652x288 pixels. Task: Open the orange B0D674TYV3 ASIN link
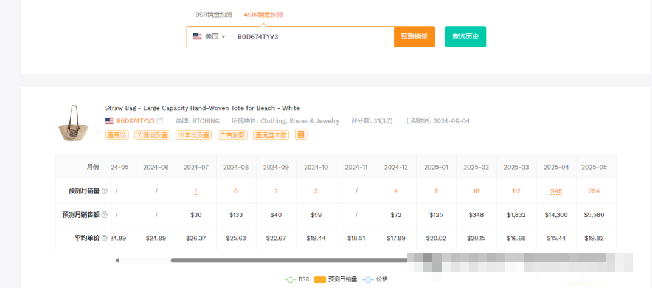coord(136,121)
